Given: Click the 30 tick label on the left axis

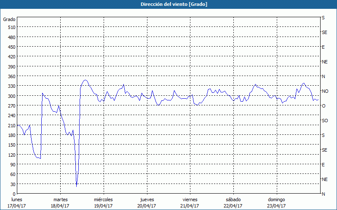Looking at the screenshot, I should click(13, 184).
